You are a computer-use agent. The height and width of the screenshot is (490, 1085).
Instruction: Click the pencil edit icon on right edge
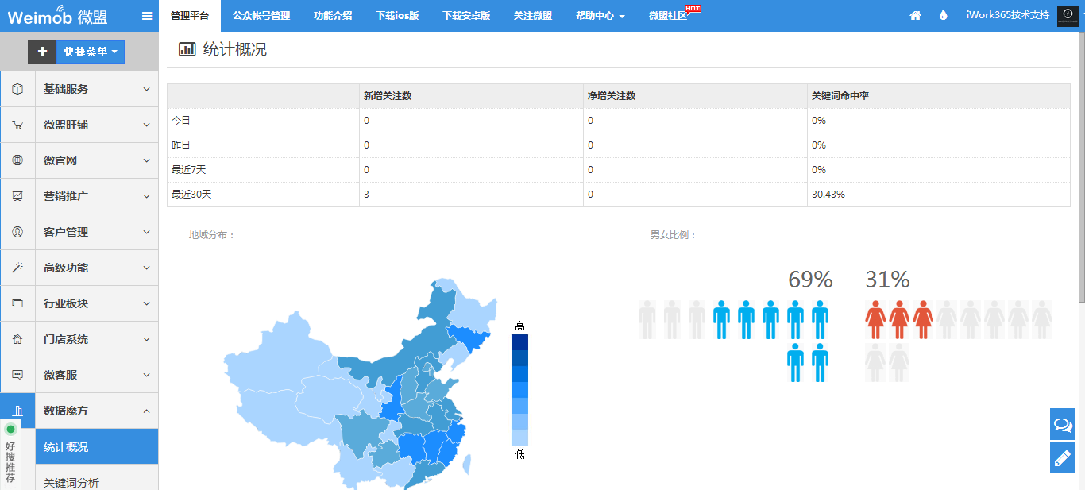tap(1062, 457)
